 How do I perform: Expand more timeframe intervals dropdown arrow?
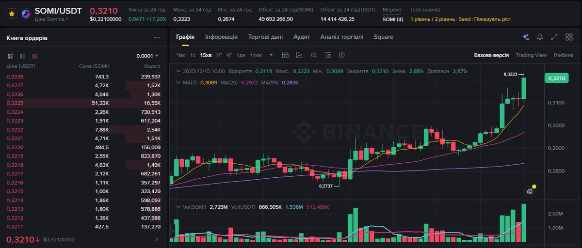click(271, 55)
